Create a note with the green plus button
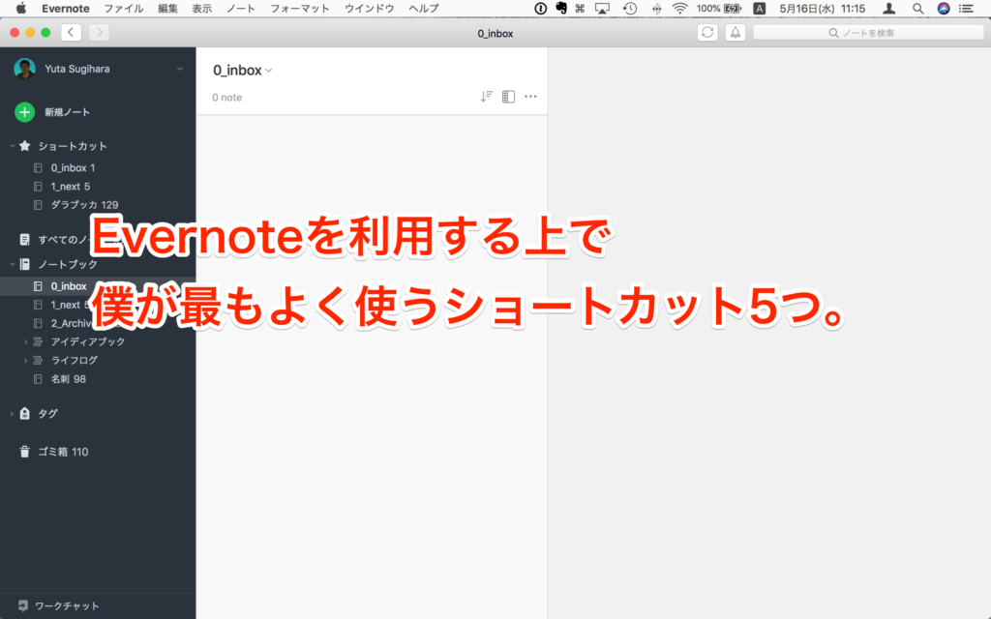 point(24,112)
